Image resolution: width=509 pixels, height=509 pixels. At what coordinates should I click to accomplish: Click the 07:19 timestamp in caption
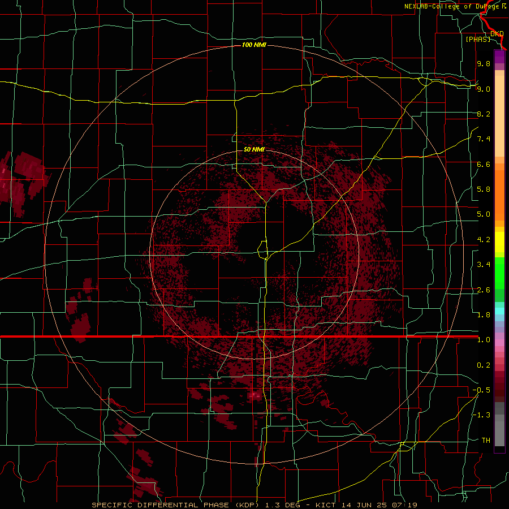[404, 505]
